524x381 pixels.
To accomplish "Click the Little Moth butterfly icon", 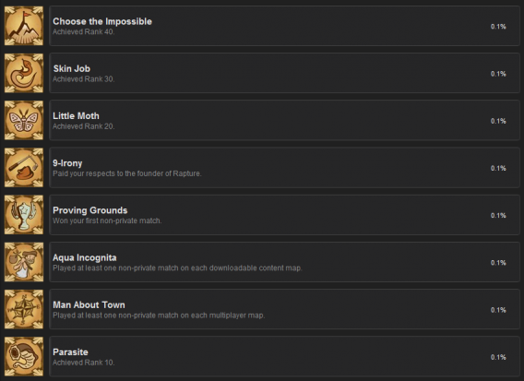I will (x=24, y=120).
